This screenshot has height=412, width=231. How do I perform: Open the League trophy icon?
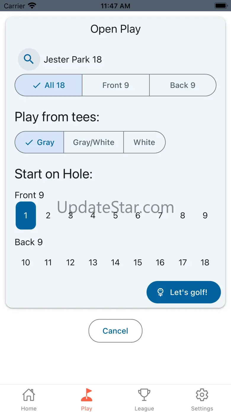click(144, 395)
